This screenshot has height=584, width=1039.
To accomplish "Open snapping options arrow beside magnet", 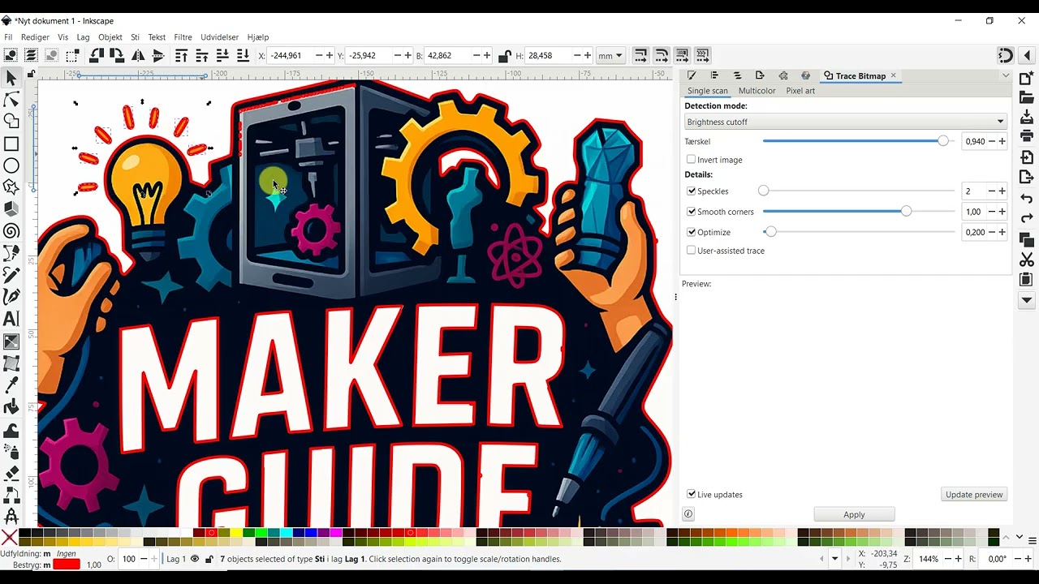I will [x=1028, y=55].
